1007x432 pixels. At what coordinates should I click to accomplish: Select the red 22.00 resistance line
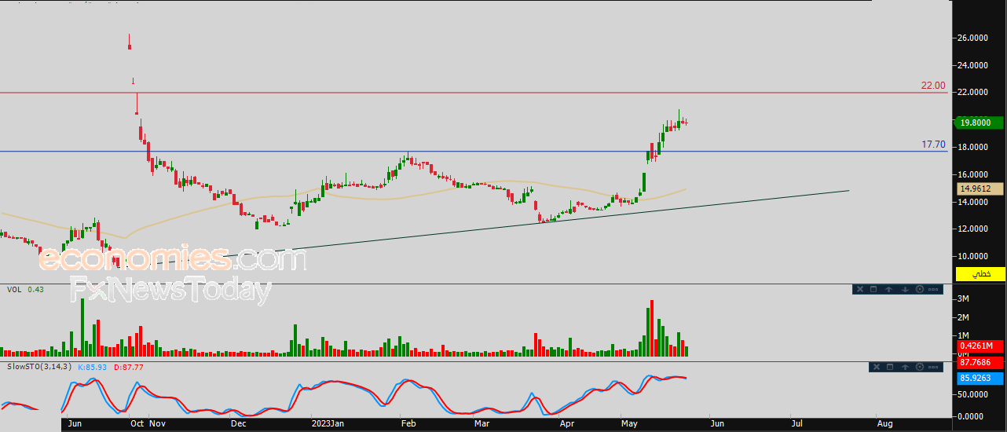tap(471, 93)
